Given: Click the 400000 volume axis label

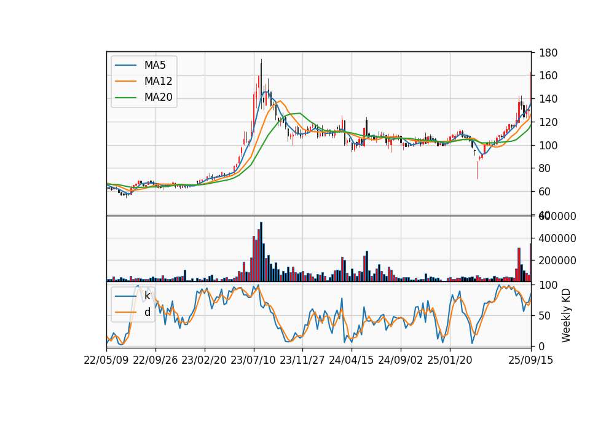Looking at the screenshot, I should [x=557, y=238].
